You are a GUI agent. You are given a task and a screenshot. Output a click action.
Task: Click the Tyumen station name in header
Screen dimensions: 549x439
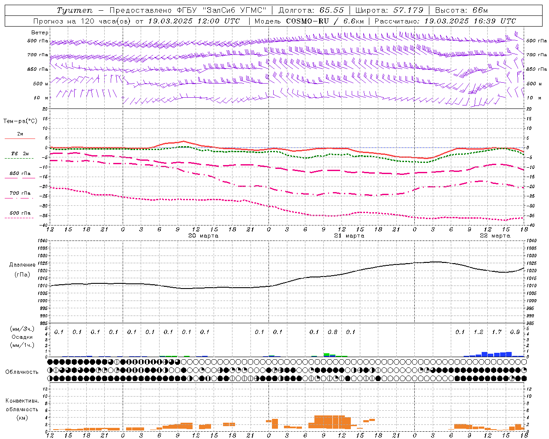pos(75,10)
